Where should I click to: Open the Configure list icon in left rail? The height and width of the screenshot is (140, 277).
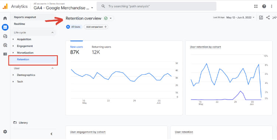click(5, 54)
